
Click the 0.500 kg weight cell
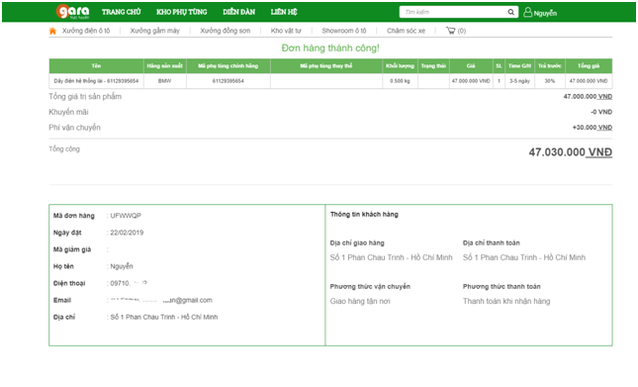[x=400, y=81]
